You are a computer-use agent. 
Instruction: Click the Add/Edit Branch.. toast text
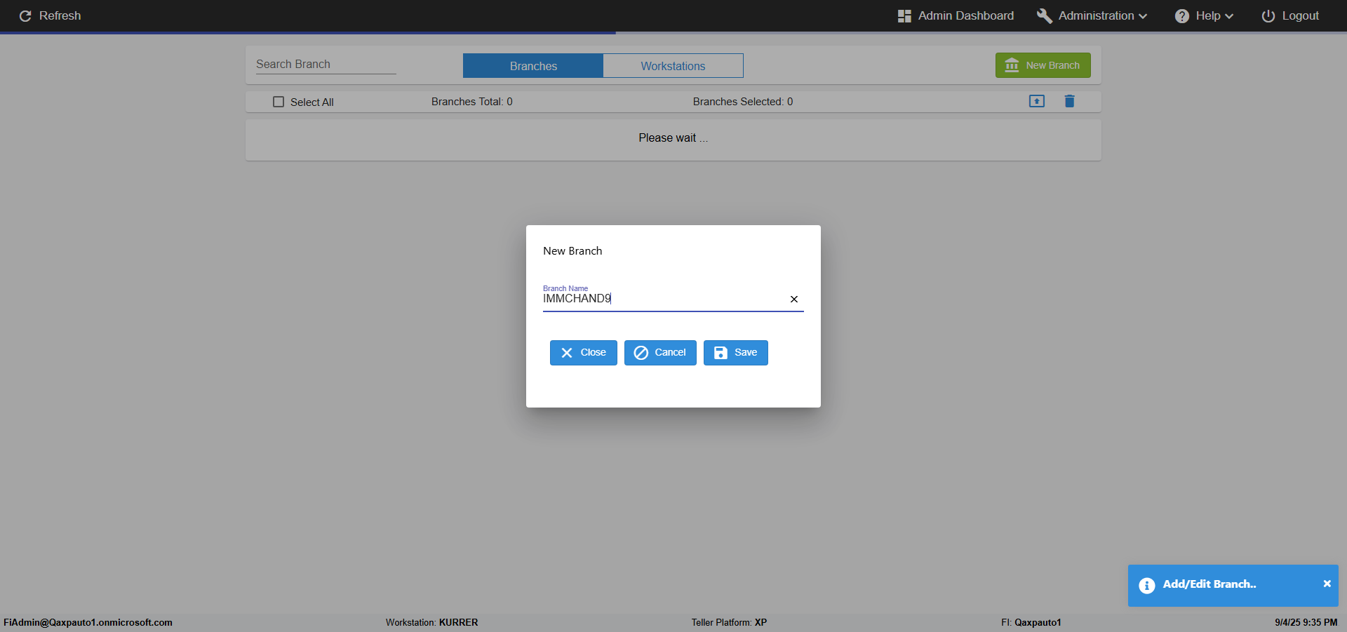click(x=1209, y=584)
